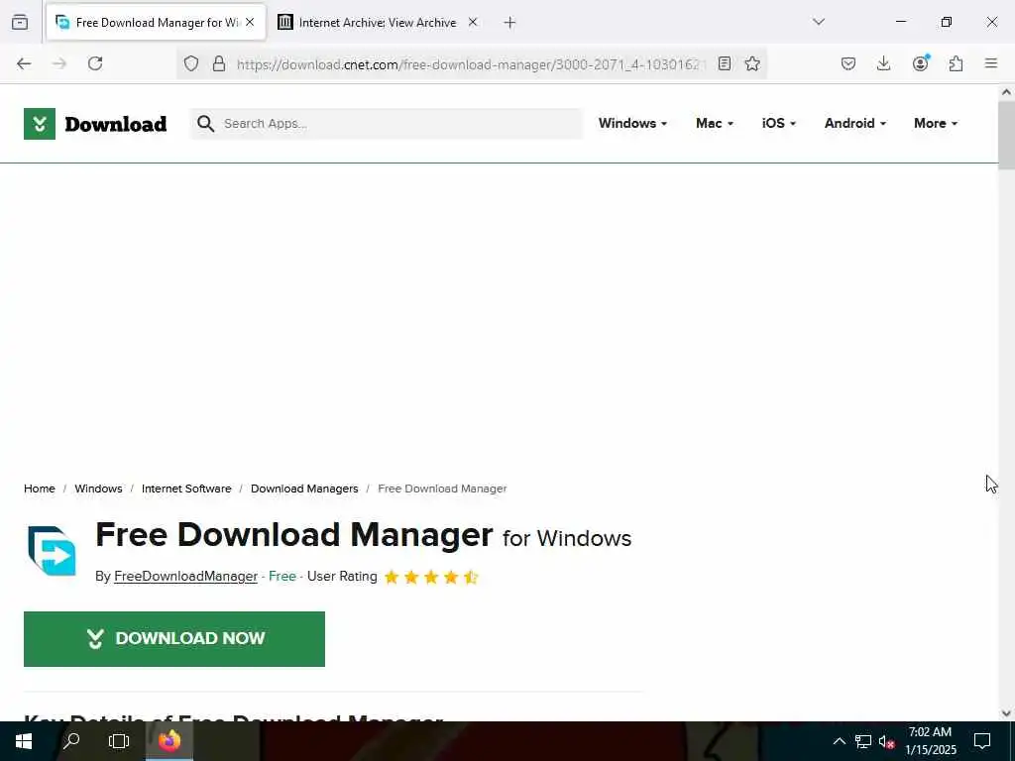This screenshot has width=1015, height=761.
Task: Expand the More dropdown menu
Action: [936, 124]
